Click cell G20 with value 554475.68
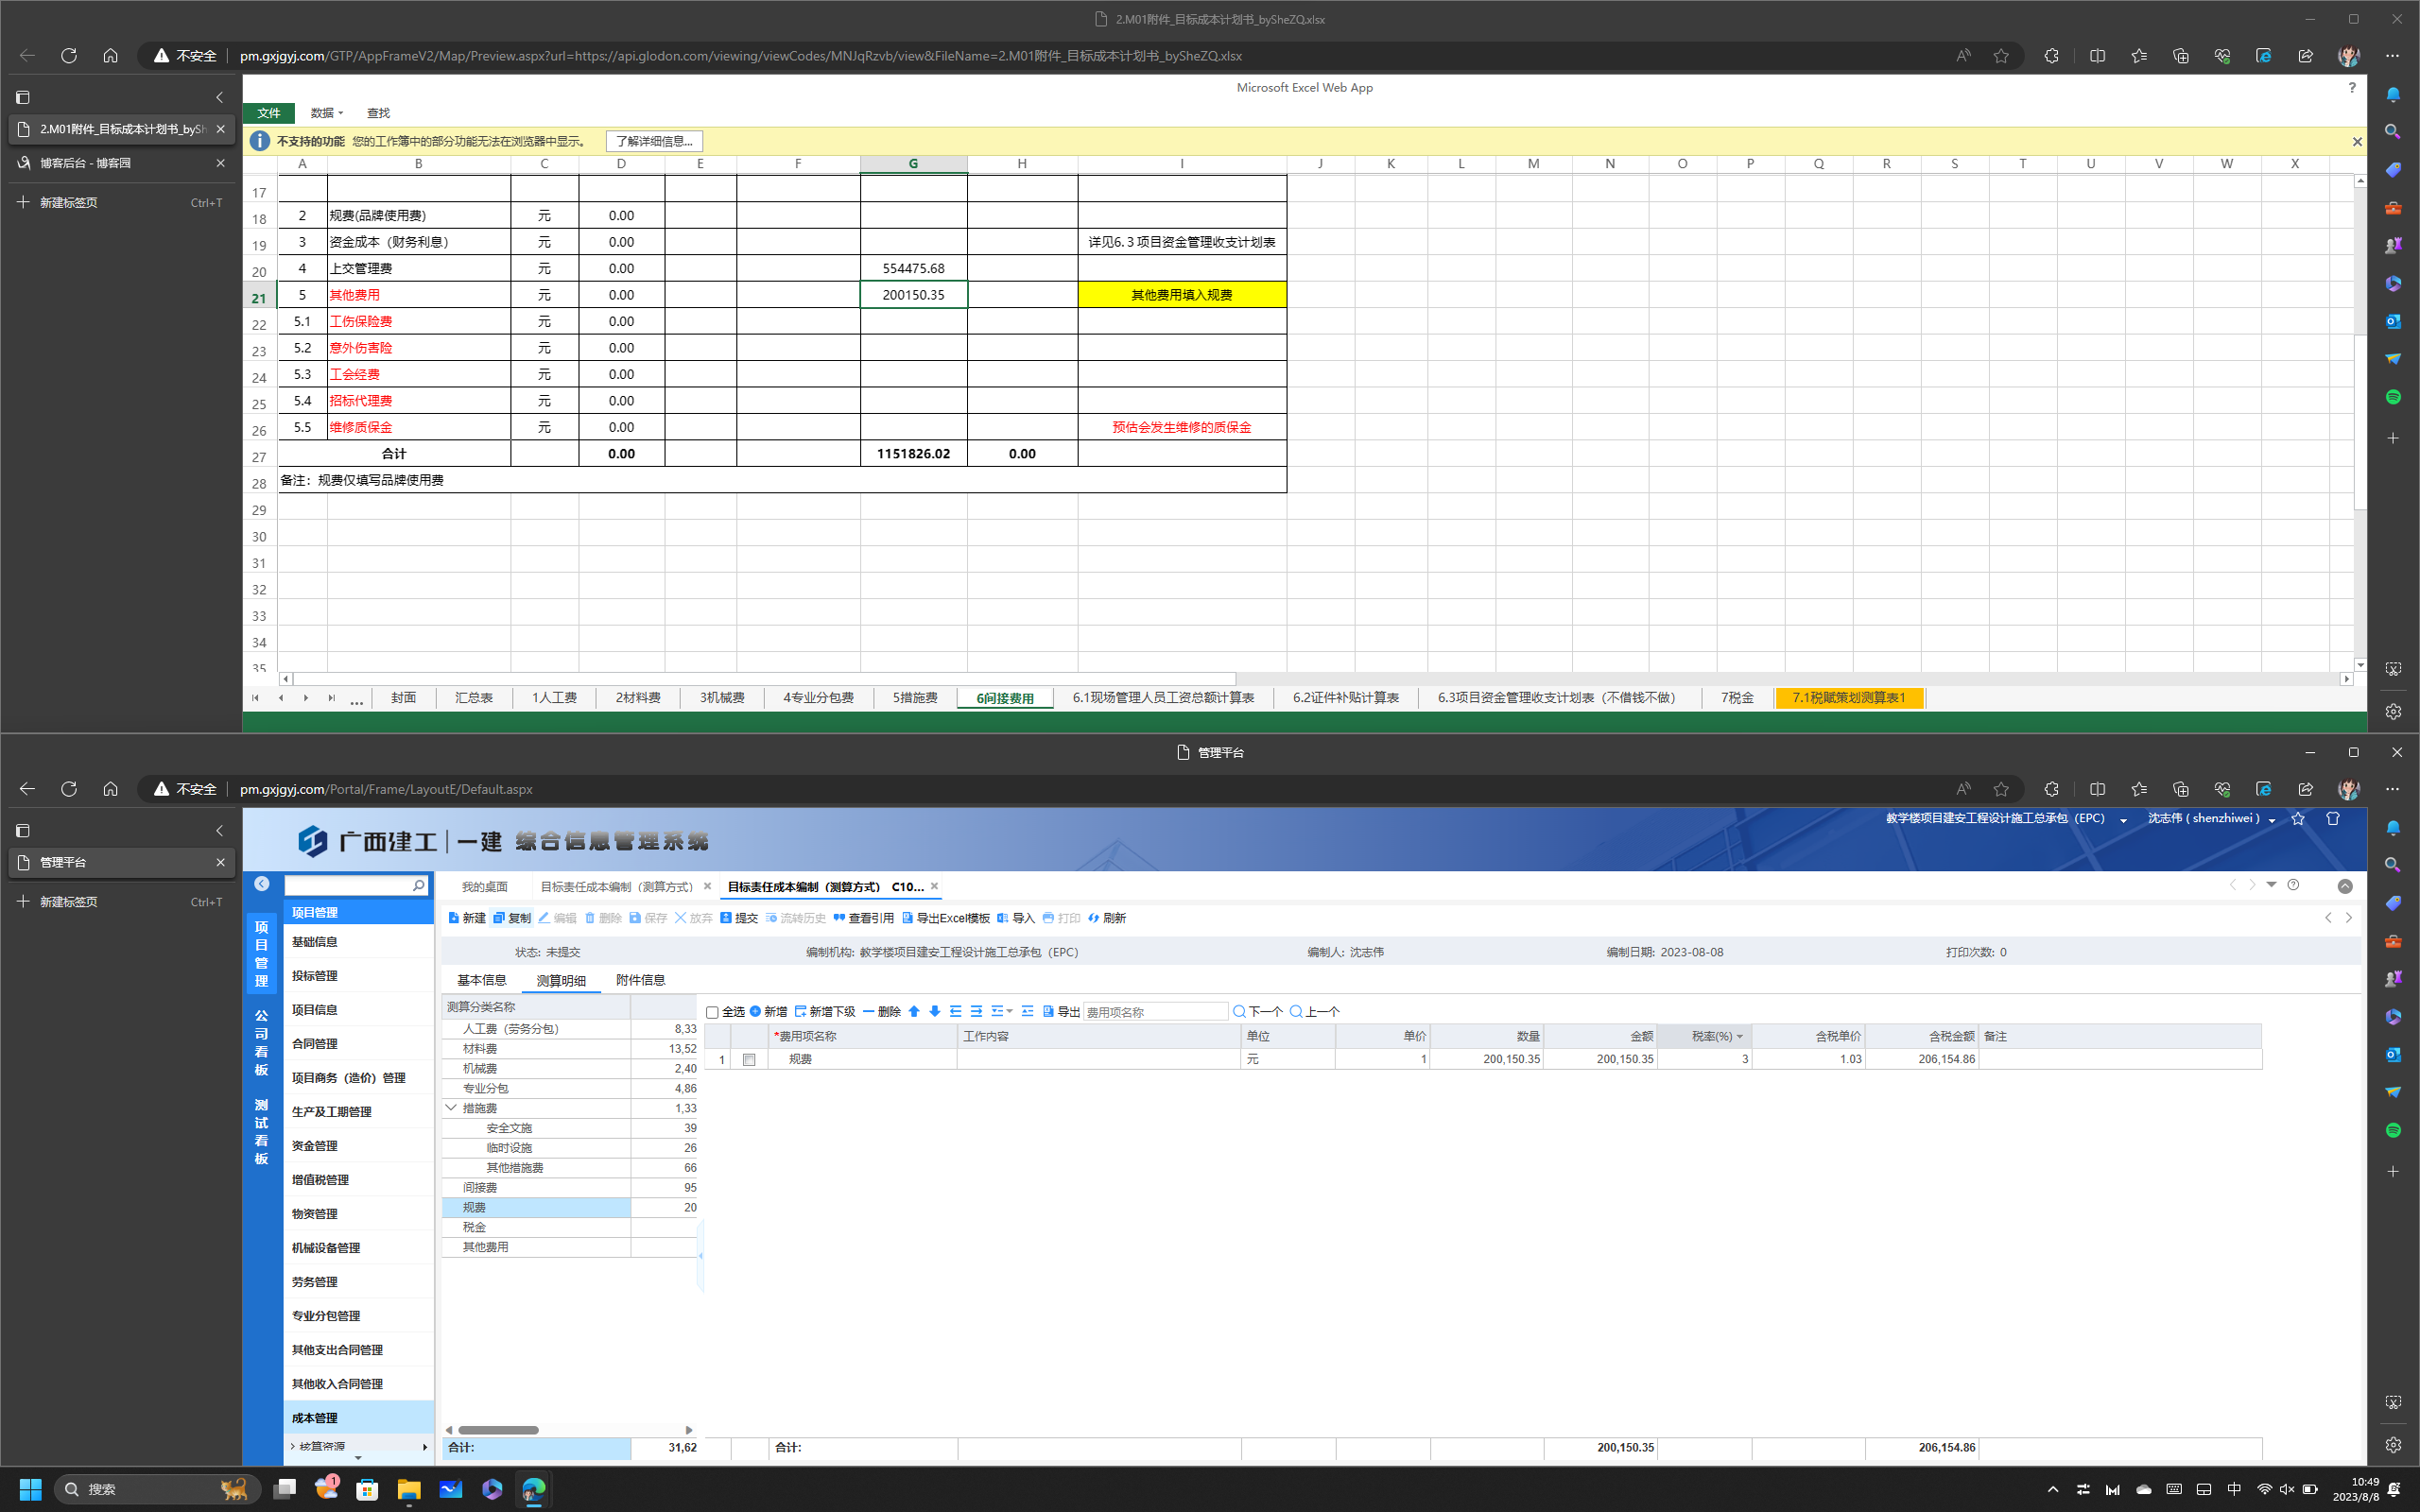This screenshot has height=1512, width=2420. [x=913, y=268]
